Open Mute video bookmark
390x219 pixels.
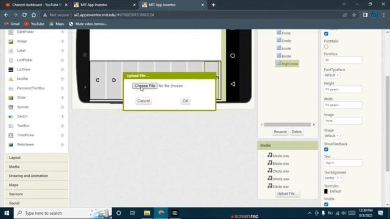[88, 24]
